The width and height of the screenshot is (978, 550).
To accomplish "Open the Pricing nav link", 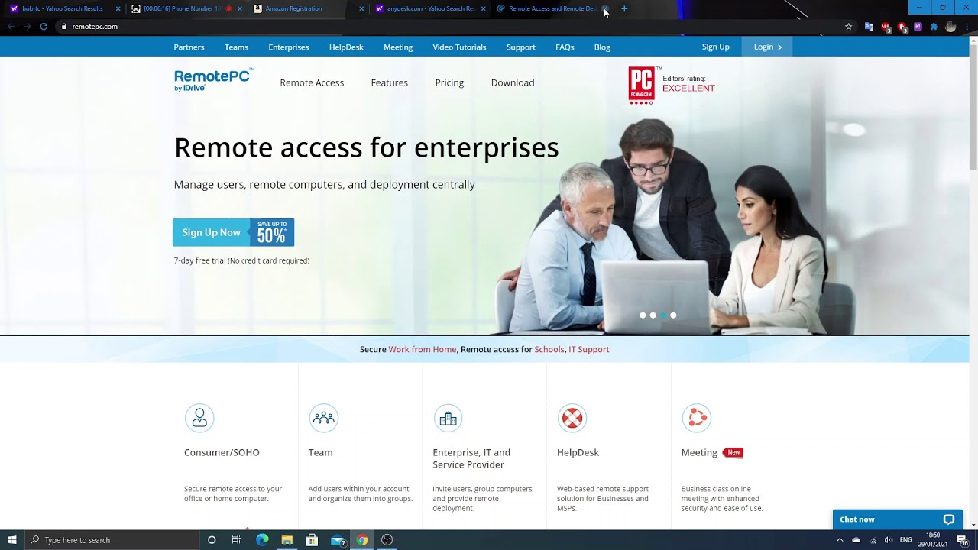I will [449, 82].
